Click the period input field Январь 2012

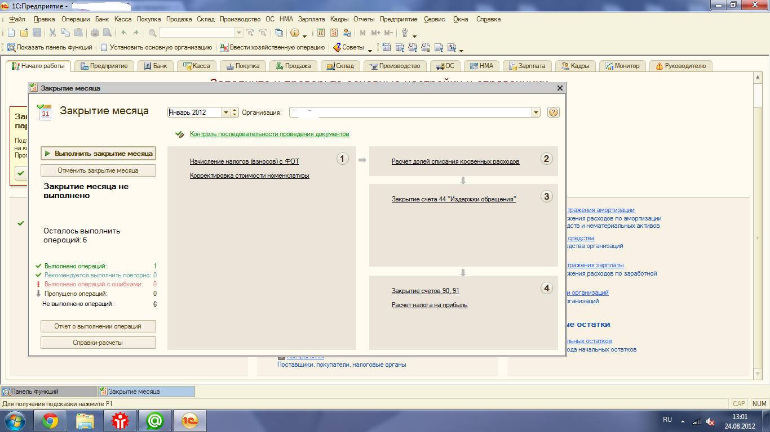[194, 112]
